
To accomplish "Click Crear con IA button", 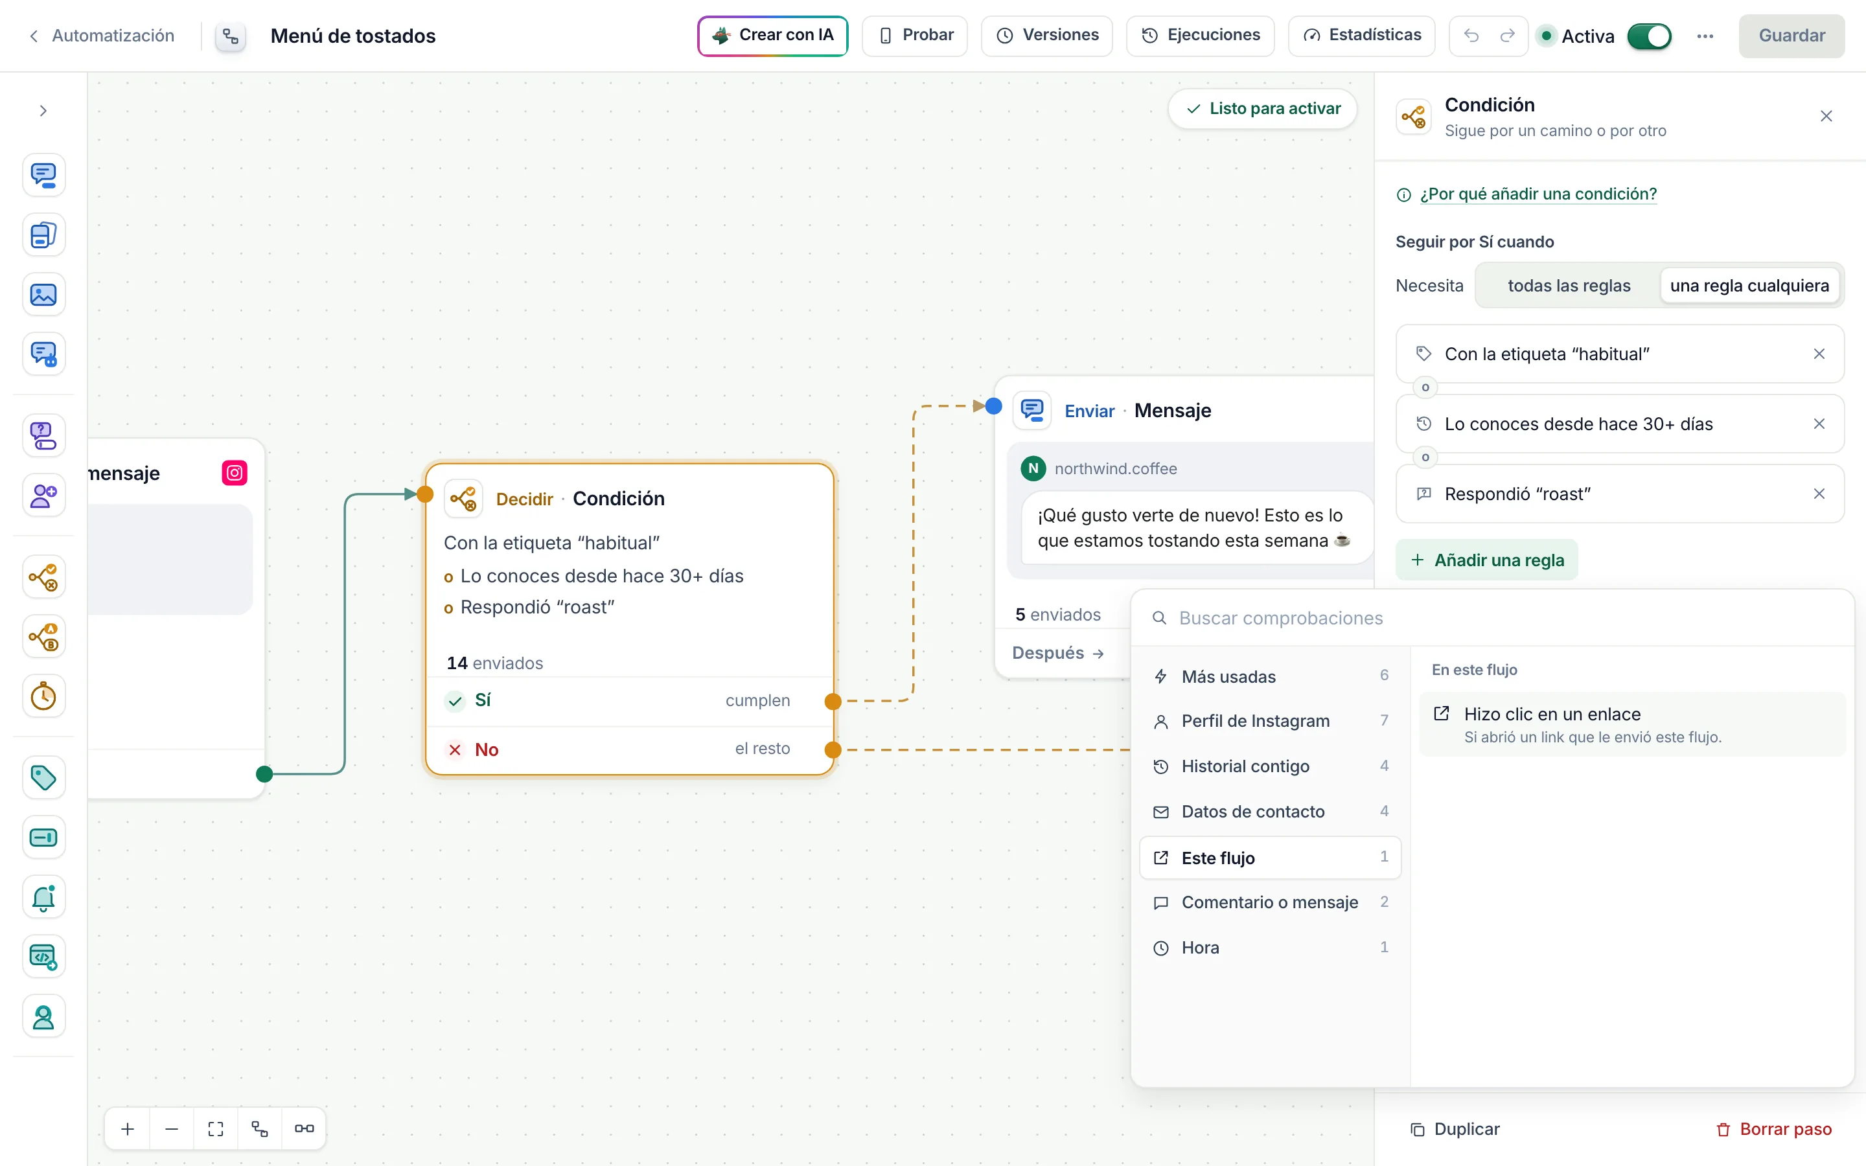I will [772, 36].
